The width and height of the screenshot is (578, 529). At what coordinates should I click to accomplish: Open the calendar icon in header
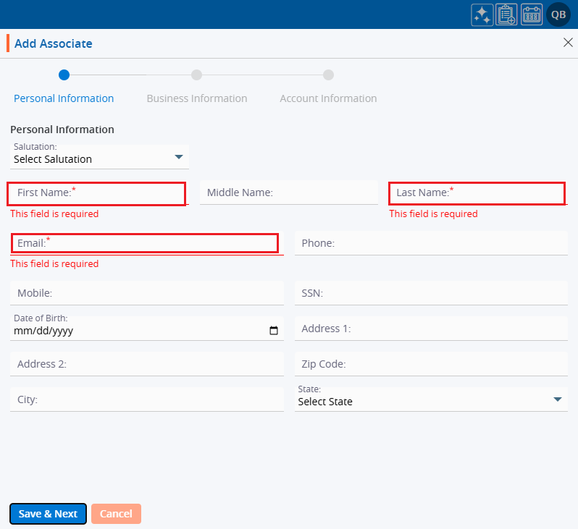(x=532, y=14)
